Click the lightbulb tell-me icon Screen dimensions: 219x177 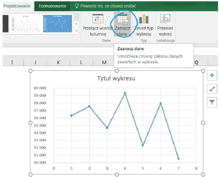(x=77, y=6)
